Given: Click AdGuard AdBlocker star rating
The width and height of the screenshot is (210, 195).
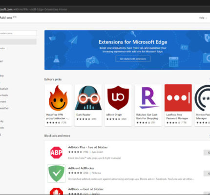Looking at the screenshot, I should pyautogui.click(x=75, y=173).
